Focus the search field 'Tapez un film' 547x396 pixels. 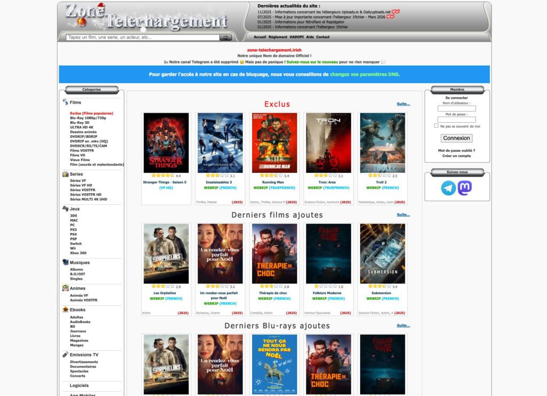(143, 37)
